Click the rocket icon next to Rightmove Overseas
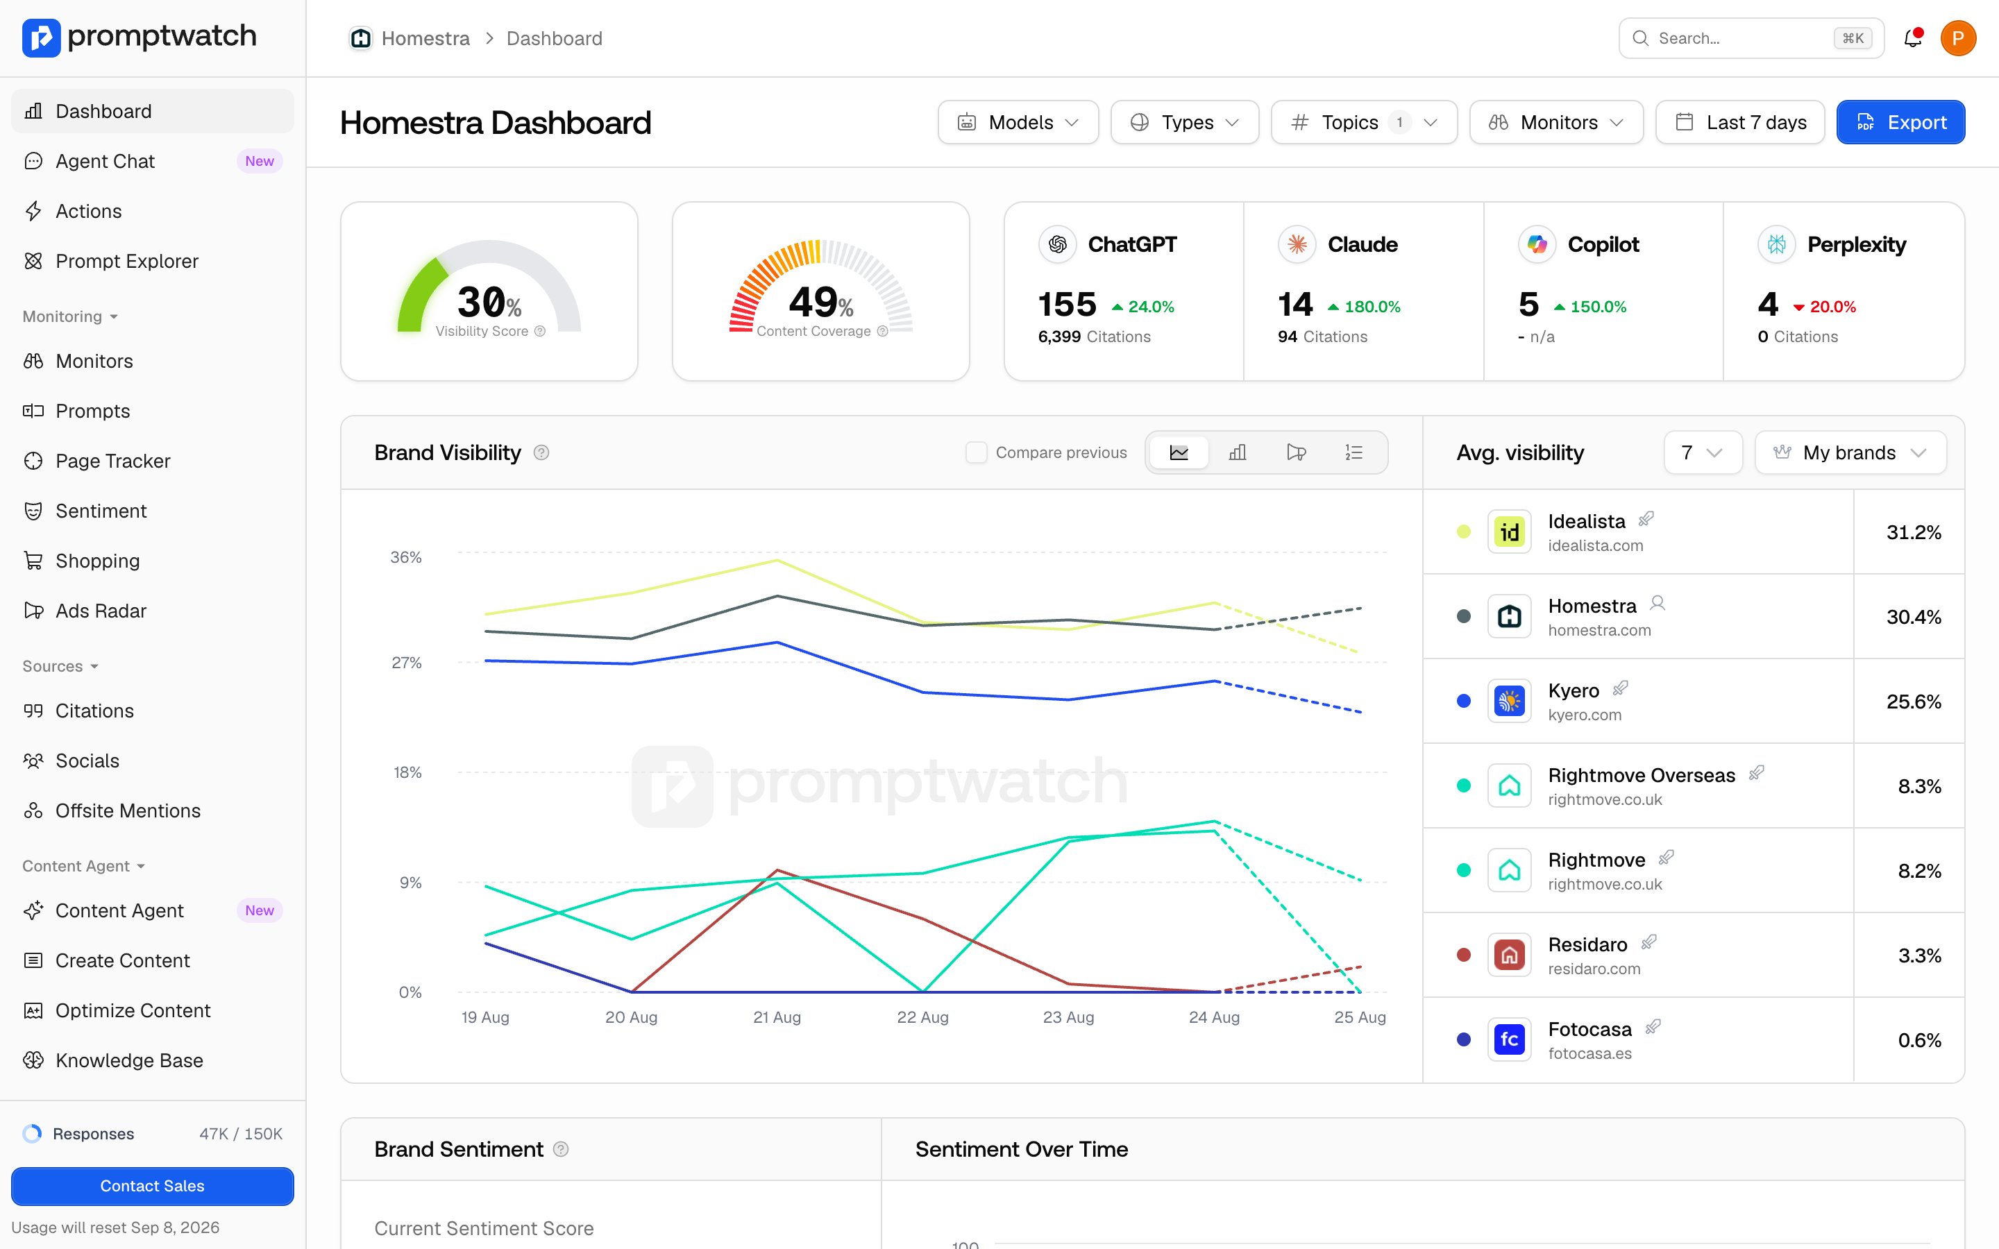Image resolution: width=1999 pixels, height=1249 pixels. [1756, 772]
